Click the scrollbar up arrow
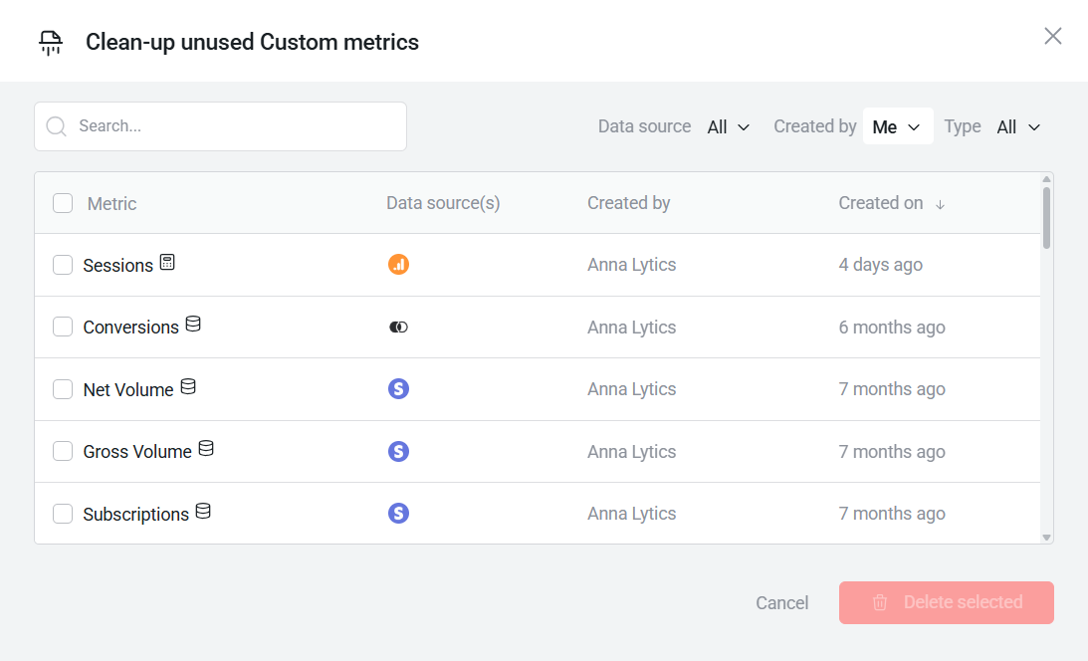Viewport: 1088px width, 661px height. pyautogui.click(x=1046, y=179)
